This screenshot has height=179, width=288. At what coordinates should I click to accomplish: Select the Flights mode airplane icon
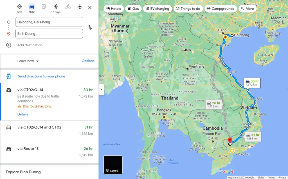tap(80, 7)
